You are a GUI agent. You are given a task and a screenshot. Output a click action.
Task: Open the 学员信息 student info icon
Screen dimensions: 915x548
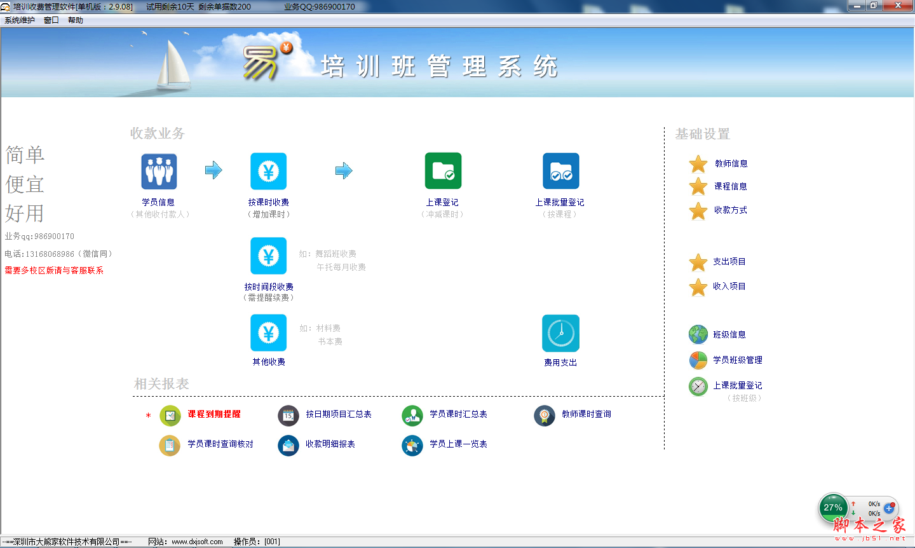159,171
